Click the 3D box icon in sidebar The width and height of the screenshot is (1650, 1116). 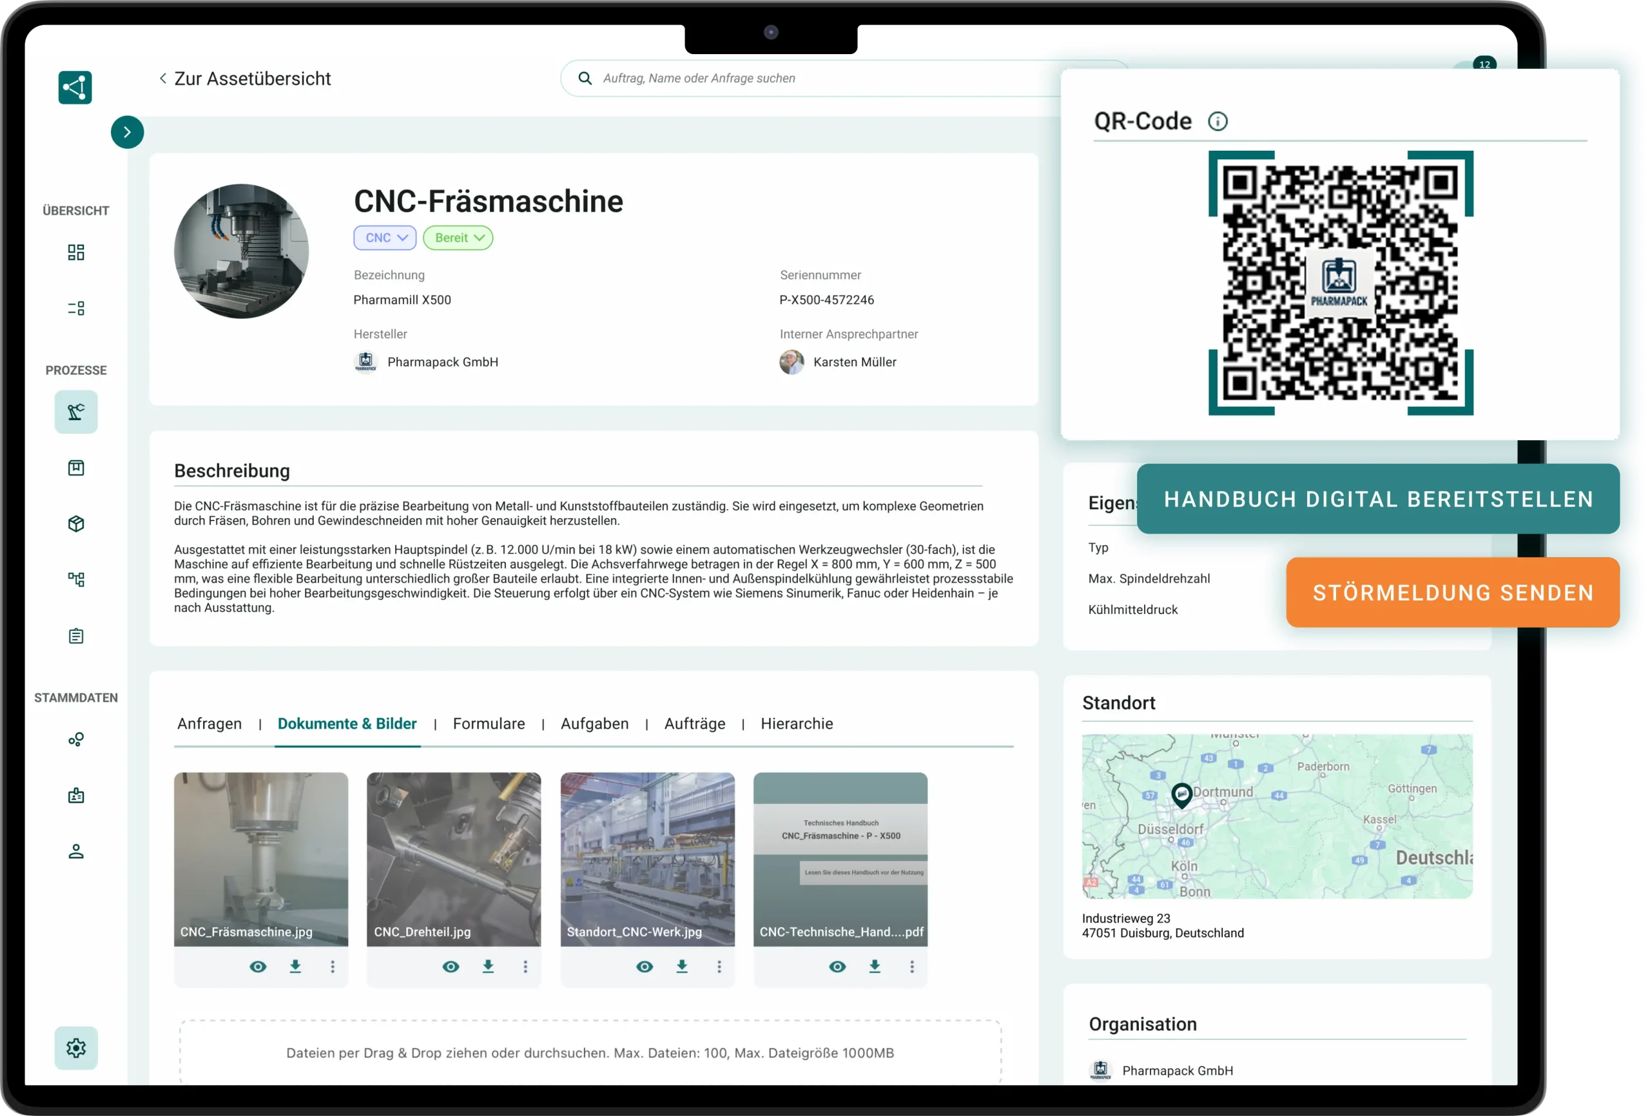point(76,524)
